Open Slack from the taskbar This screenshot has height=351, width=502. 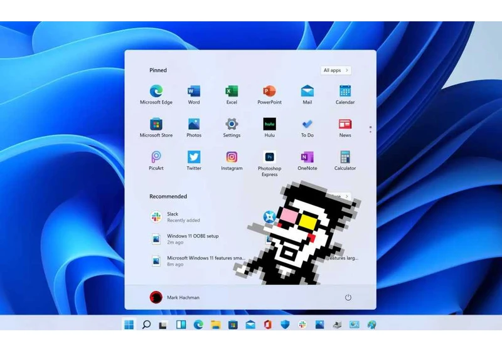(302, 325)
